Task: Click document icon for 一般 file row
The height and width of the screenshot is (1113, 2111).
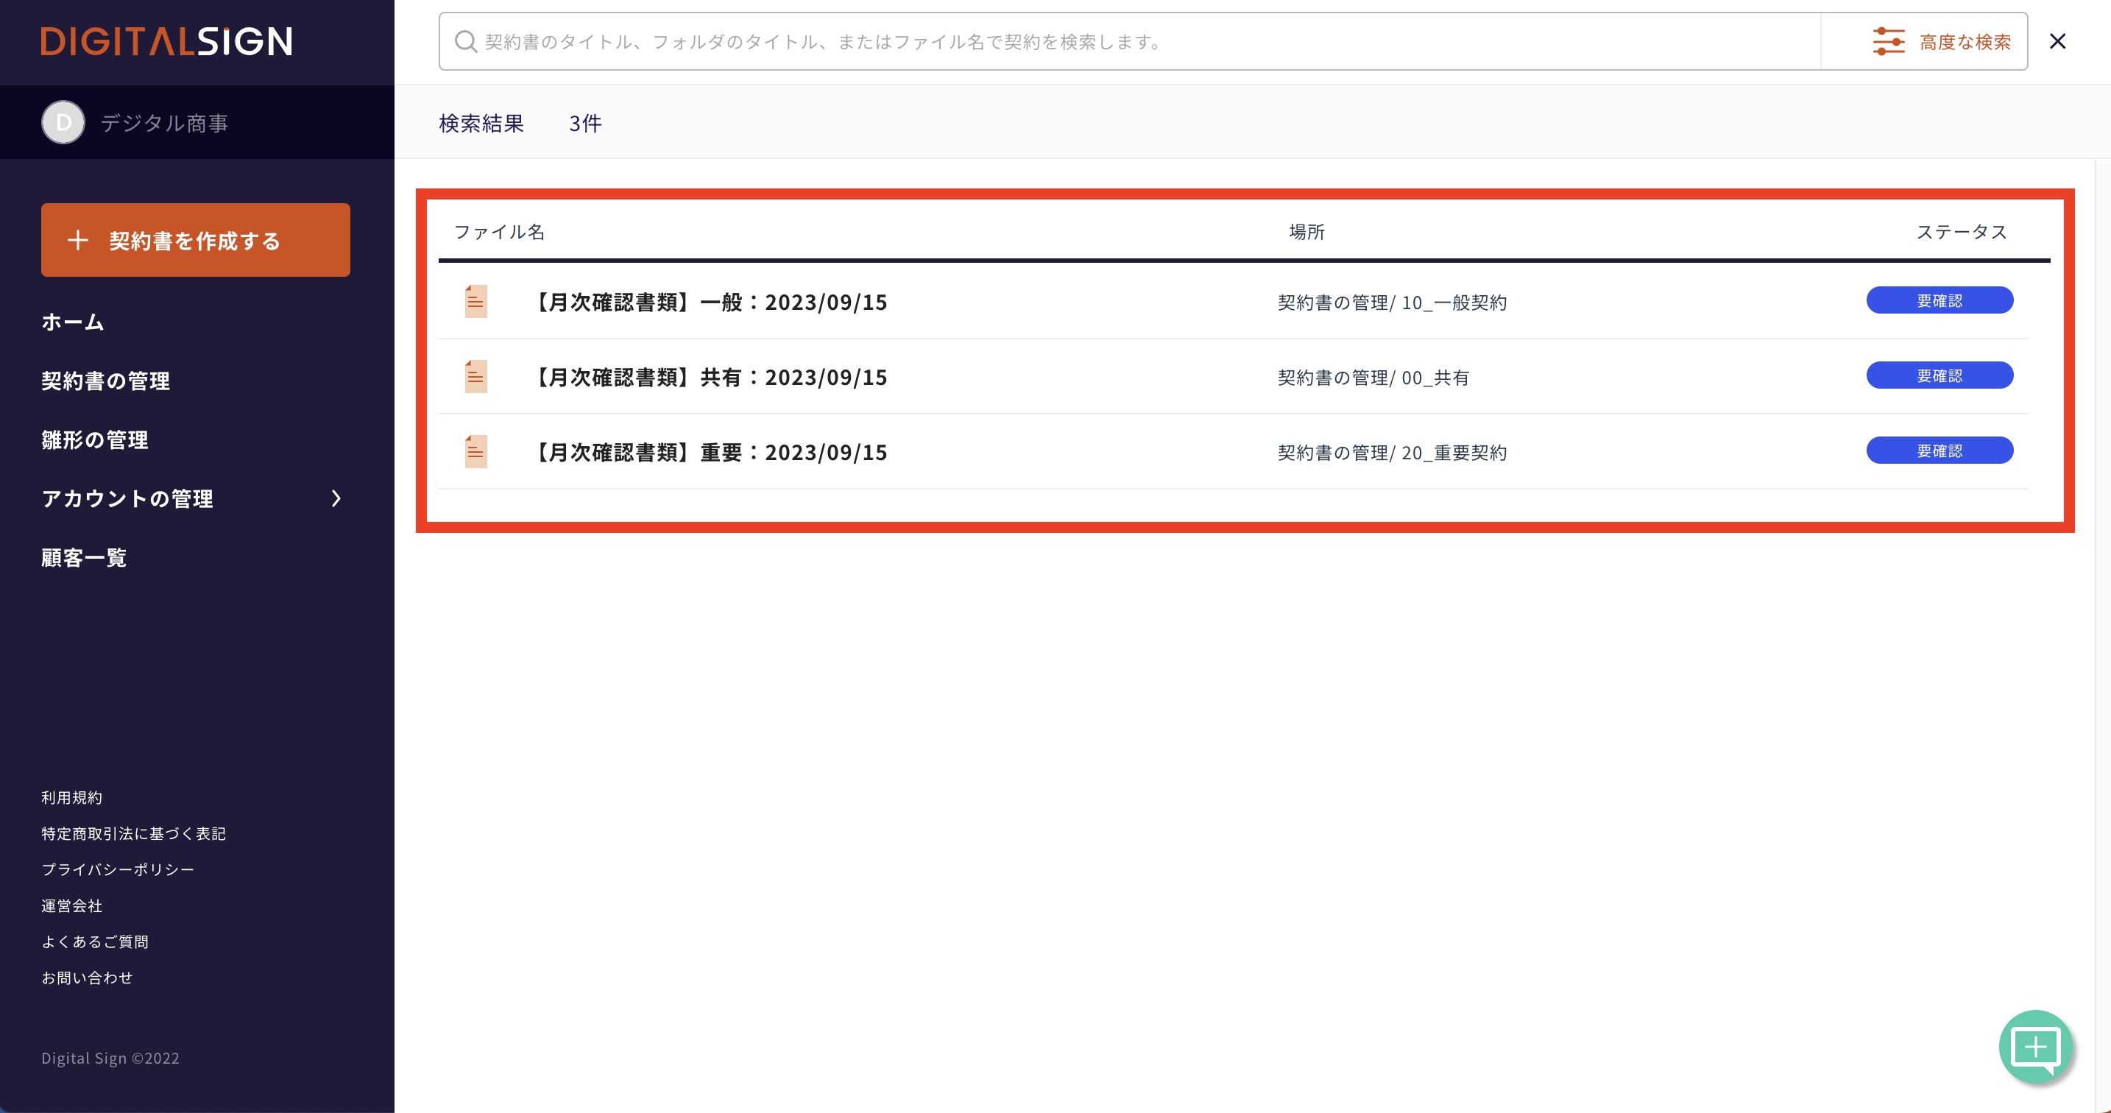Action: pos(476,302)
